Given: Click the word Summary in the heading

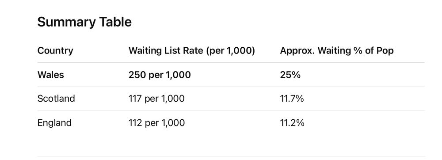Looking at the screenshot, I should click(x=67, y=22).
